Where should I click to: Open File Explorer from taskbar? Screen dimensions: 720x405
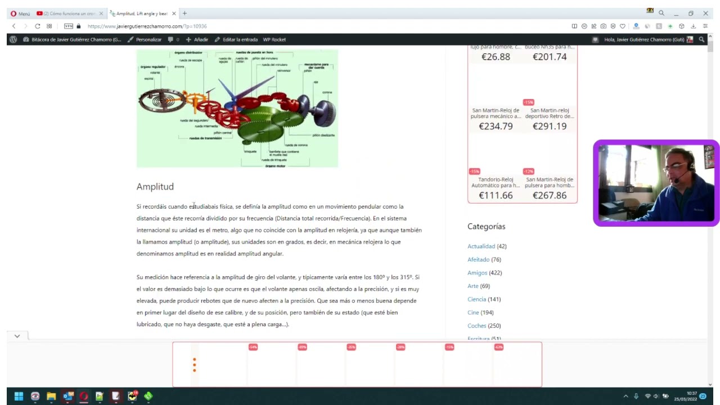coord(51,396)
